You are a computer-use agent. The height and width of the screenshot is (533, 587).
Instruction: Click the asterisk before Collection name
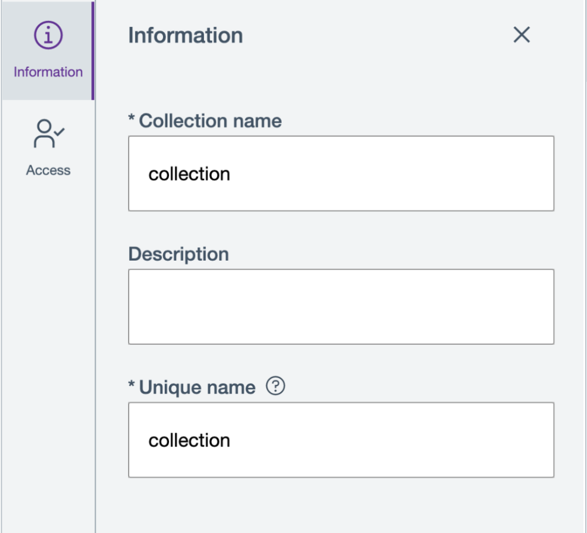point(132,120)
